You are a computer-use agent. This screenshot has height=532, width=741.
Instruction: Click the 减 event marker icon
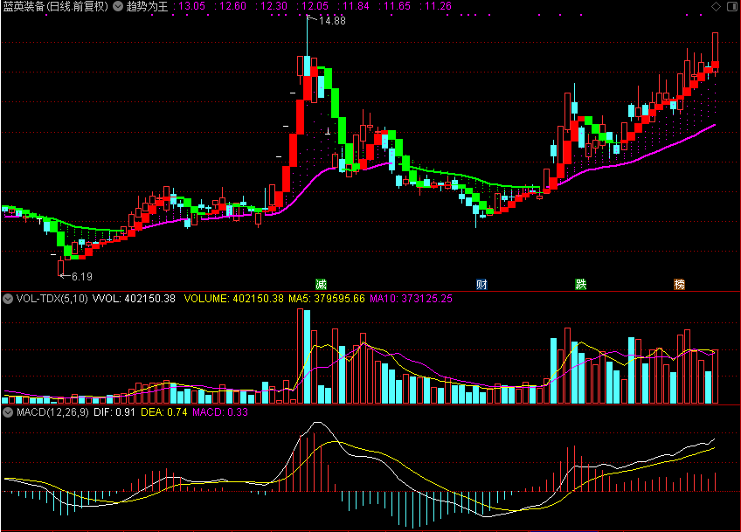click(322, 285)
